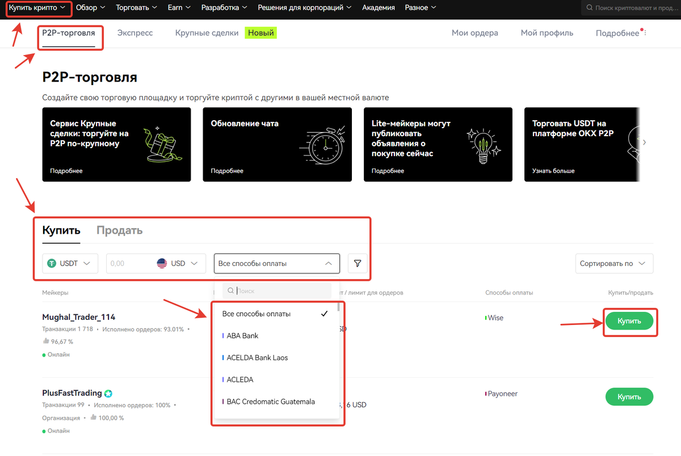The image size is (681, 456).
Task: Open the Lite-мейкеры announcement banner
Action: tap(438, 145)
